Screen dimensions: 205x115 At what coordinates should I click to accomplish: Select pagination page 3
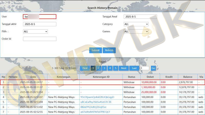104,68
